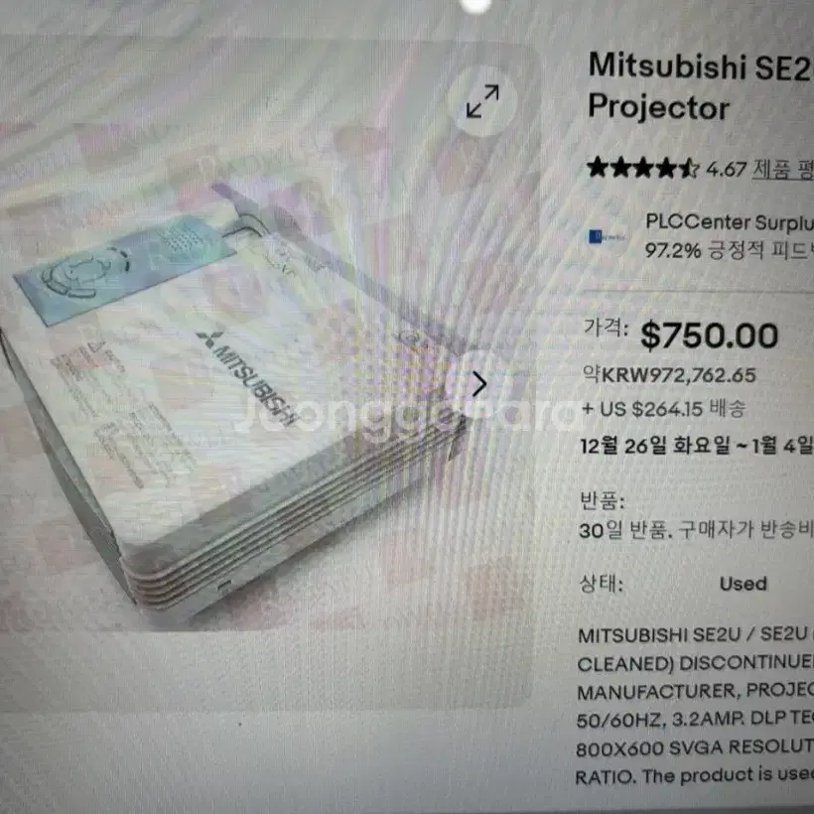Click the $750.00 price
Image resolution: width=814 pixels, height=814 pixels.
pos(709,336)
